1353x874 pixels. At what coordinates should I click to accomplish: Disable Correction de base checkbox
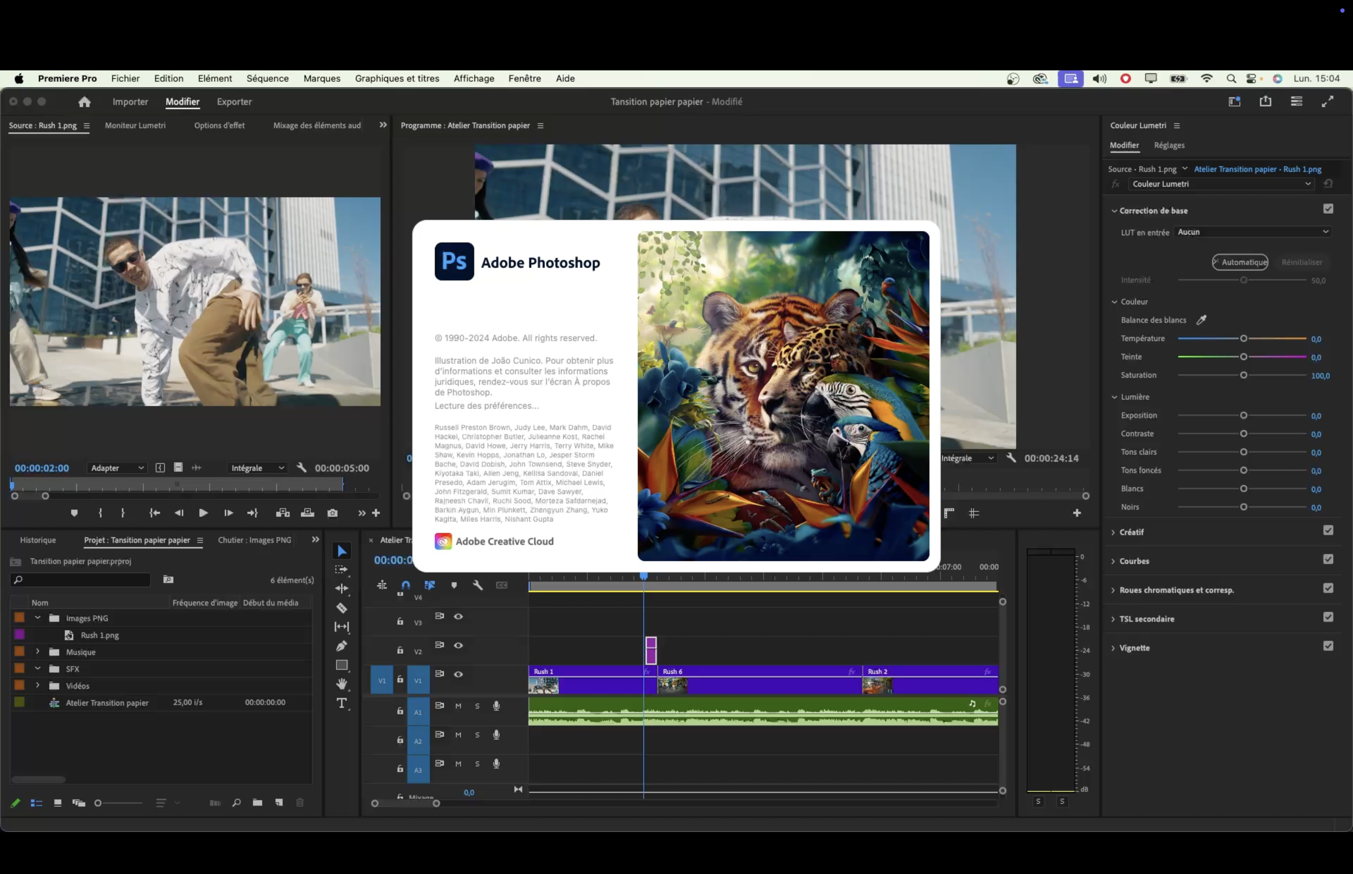pyautogui.click(x=1328, y=209)
